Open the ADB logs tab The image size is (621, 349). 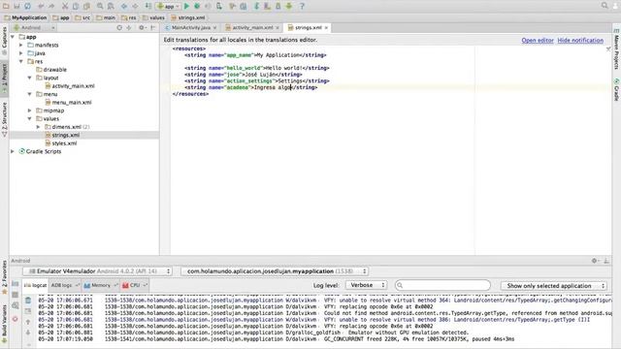tap(65, 285)
